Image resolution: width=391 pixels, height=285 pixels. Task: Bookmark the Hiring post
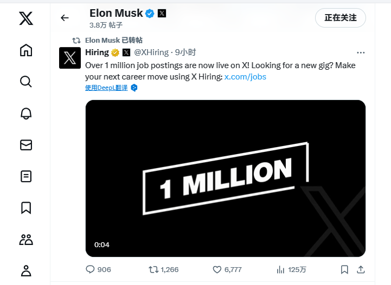point(344,269)
